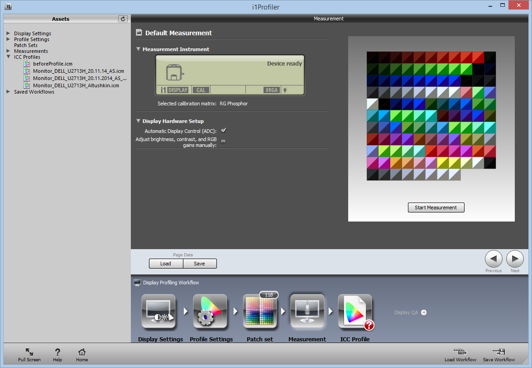Select Monitor_DELL_U2713H_Altushkin.icm profile name
Image resolution: width=532 pixels, height=368 pixels.
76,85
